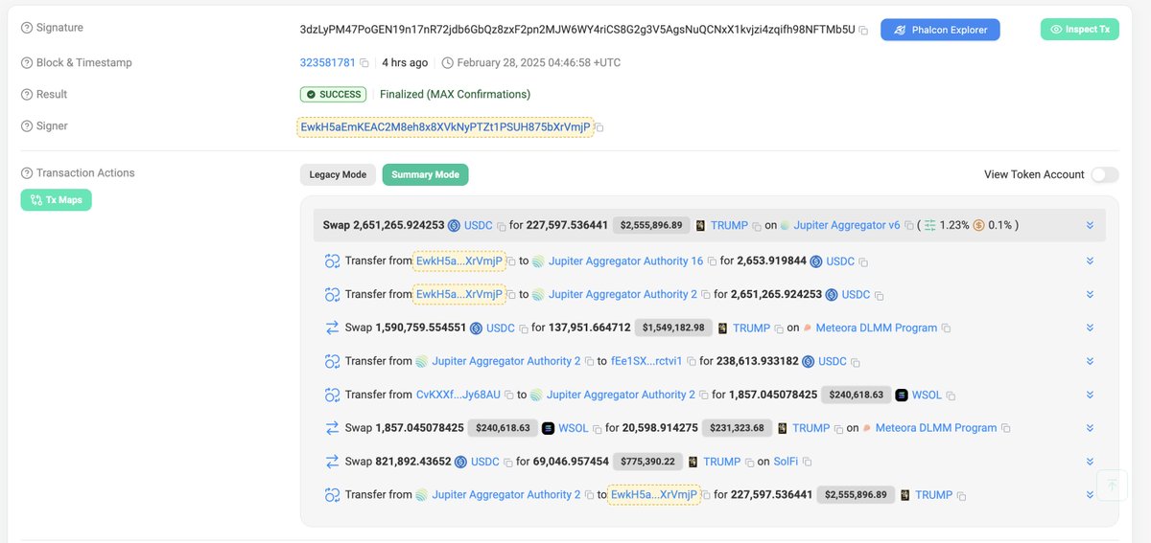Copy USDC token after 238,613.933182
Screen dimensions: 1151x543
[856, 362]
